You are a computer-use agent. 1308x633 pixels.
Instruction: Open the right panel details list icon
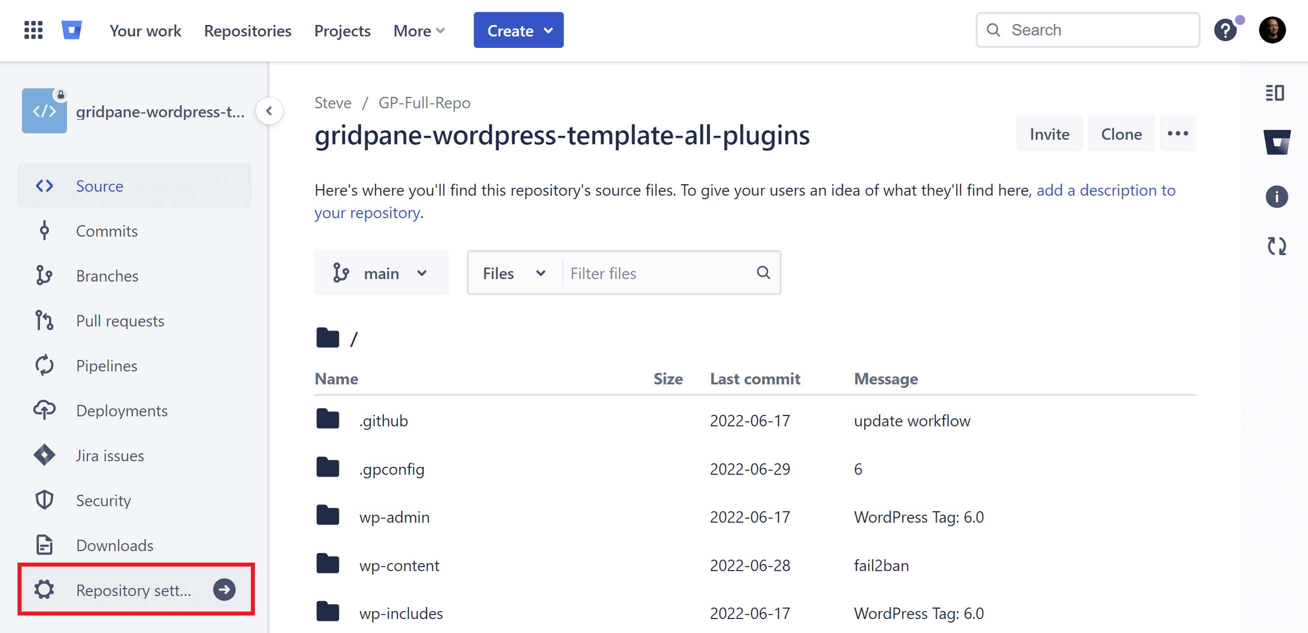(1275, 93)
